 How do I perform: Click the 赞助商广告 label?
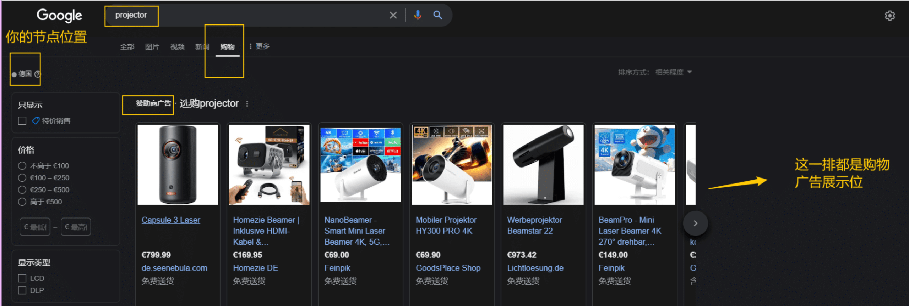tap(153, 103)
